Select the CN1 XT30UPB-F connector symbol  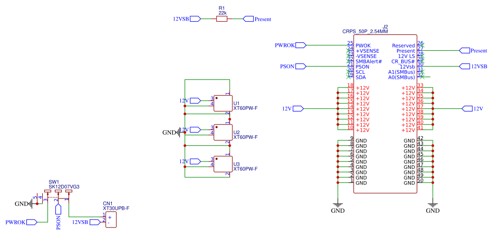(111, 219)
